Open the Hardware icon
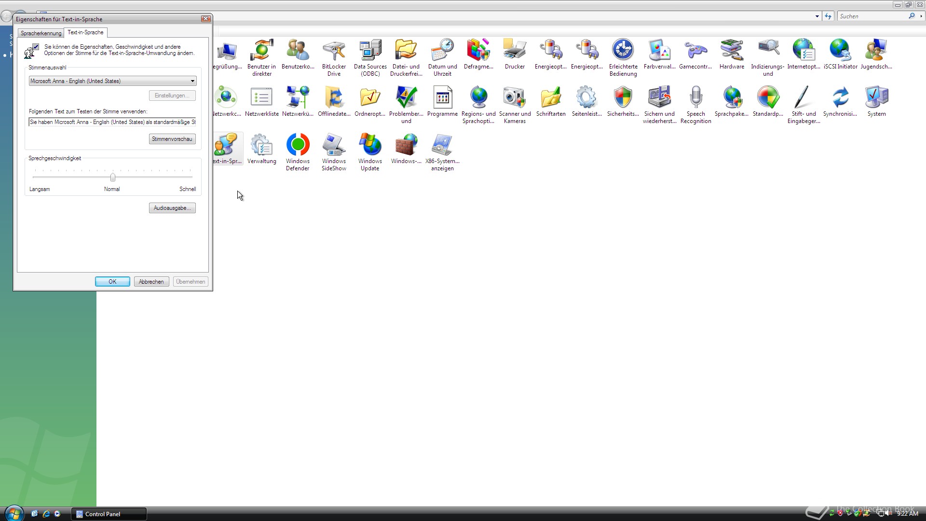 pos(732,54)
